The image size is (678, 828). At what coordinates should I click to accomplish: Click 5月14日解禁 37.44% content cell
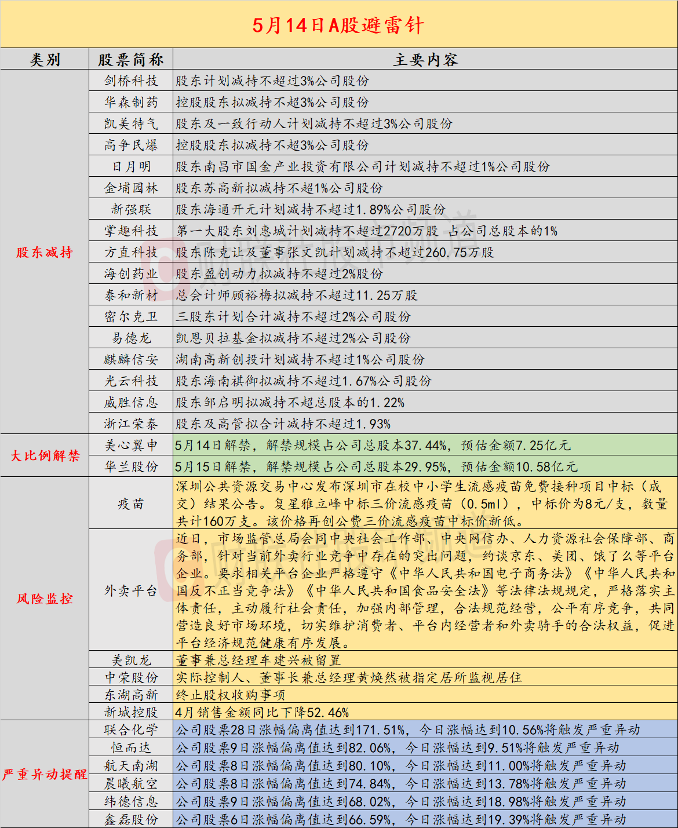(425, 445)
